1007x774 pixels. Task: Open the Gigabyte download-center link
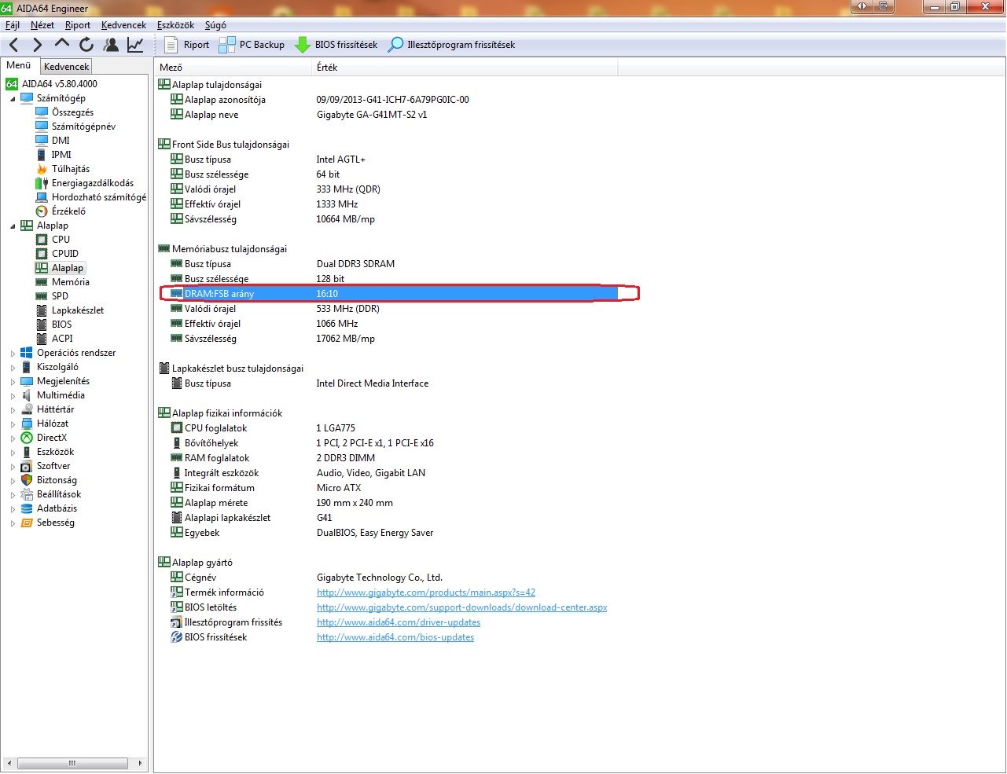point(461,607)
